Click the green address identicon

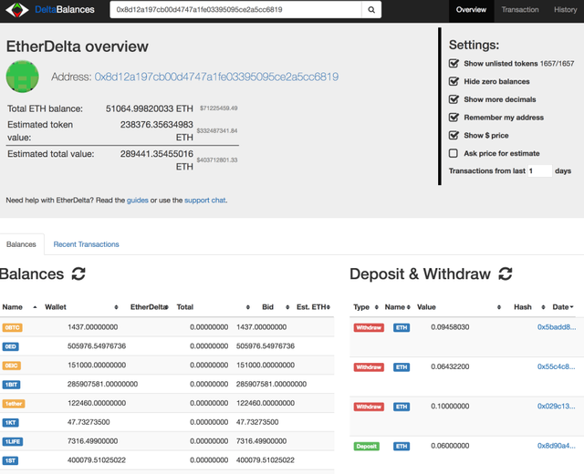(22, 77)
